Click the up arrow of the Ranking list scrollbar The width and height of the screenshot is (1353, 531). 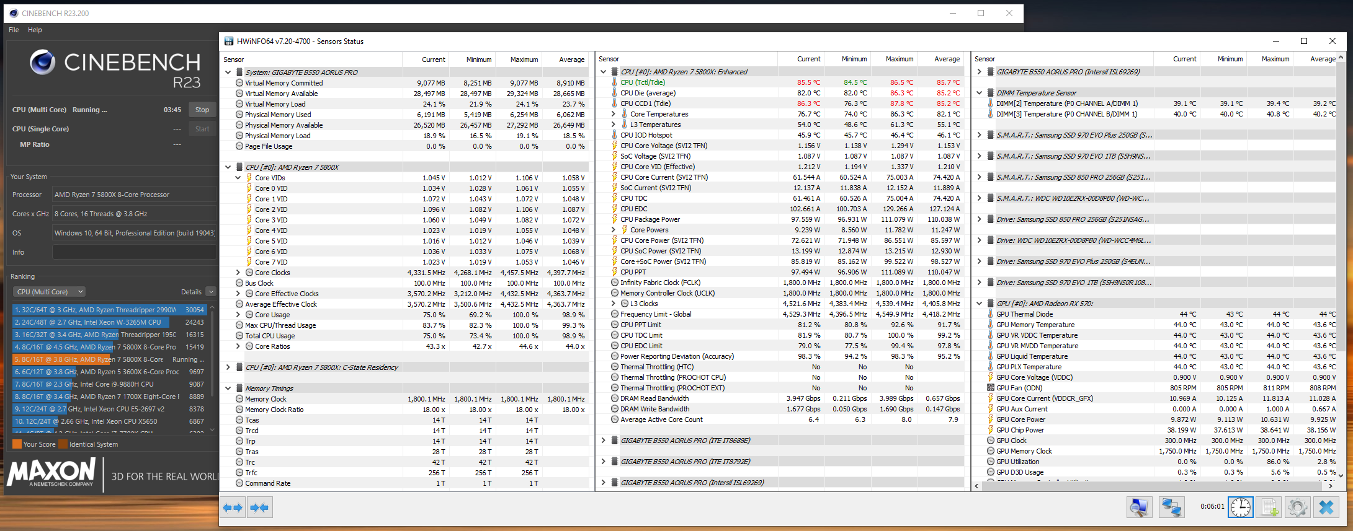pos(212,307)
